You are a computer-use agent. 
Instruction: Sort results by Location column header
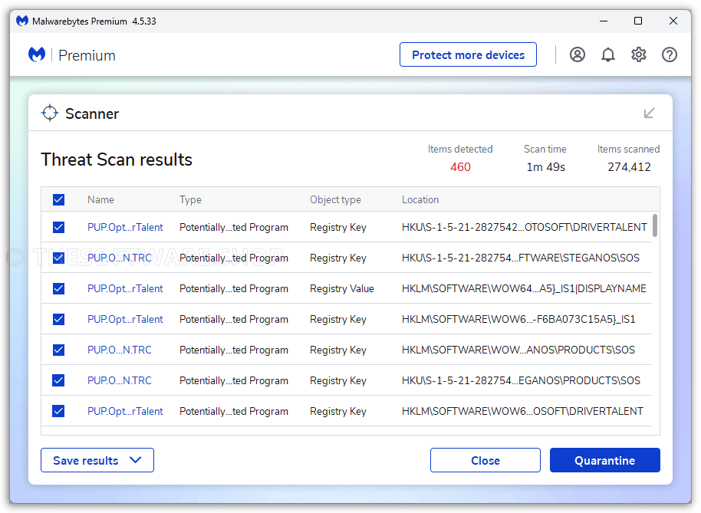[x=420, y=199]
